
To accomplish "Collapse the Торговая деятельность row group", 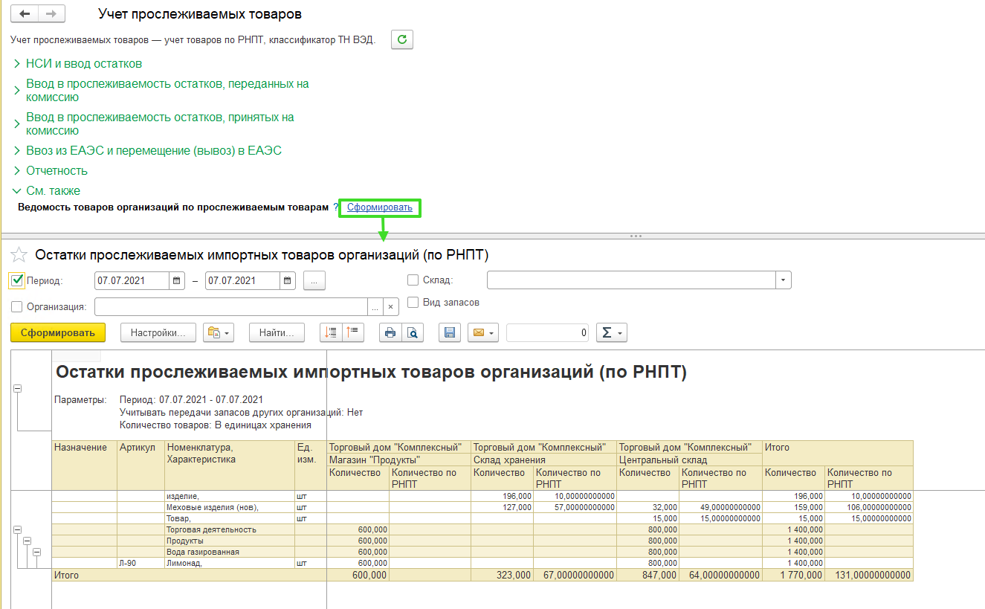I will click(x=18, y=529).
